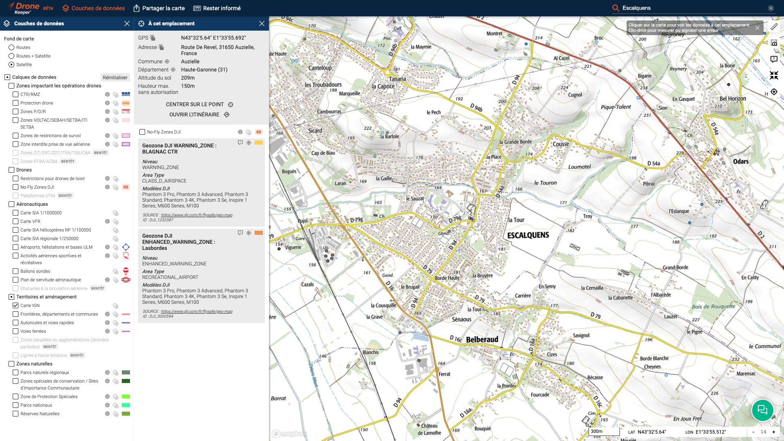Show info for Voies ferrées layer
This screenshot has height=441, width=784.
tap(107, 331)
